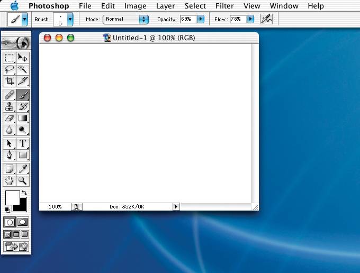The height and width of the screenshot is (273, 360).
Task: Select the Lasso tool
Action: pyautogui.click(x=10, y=69)
